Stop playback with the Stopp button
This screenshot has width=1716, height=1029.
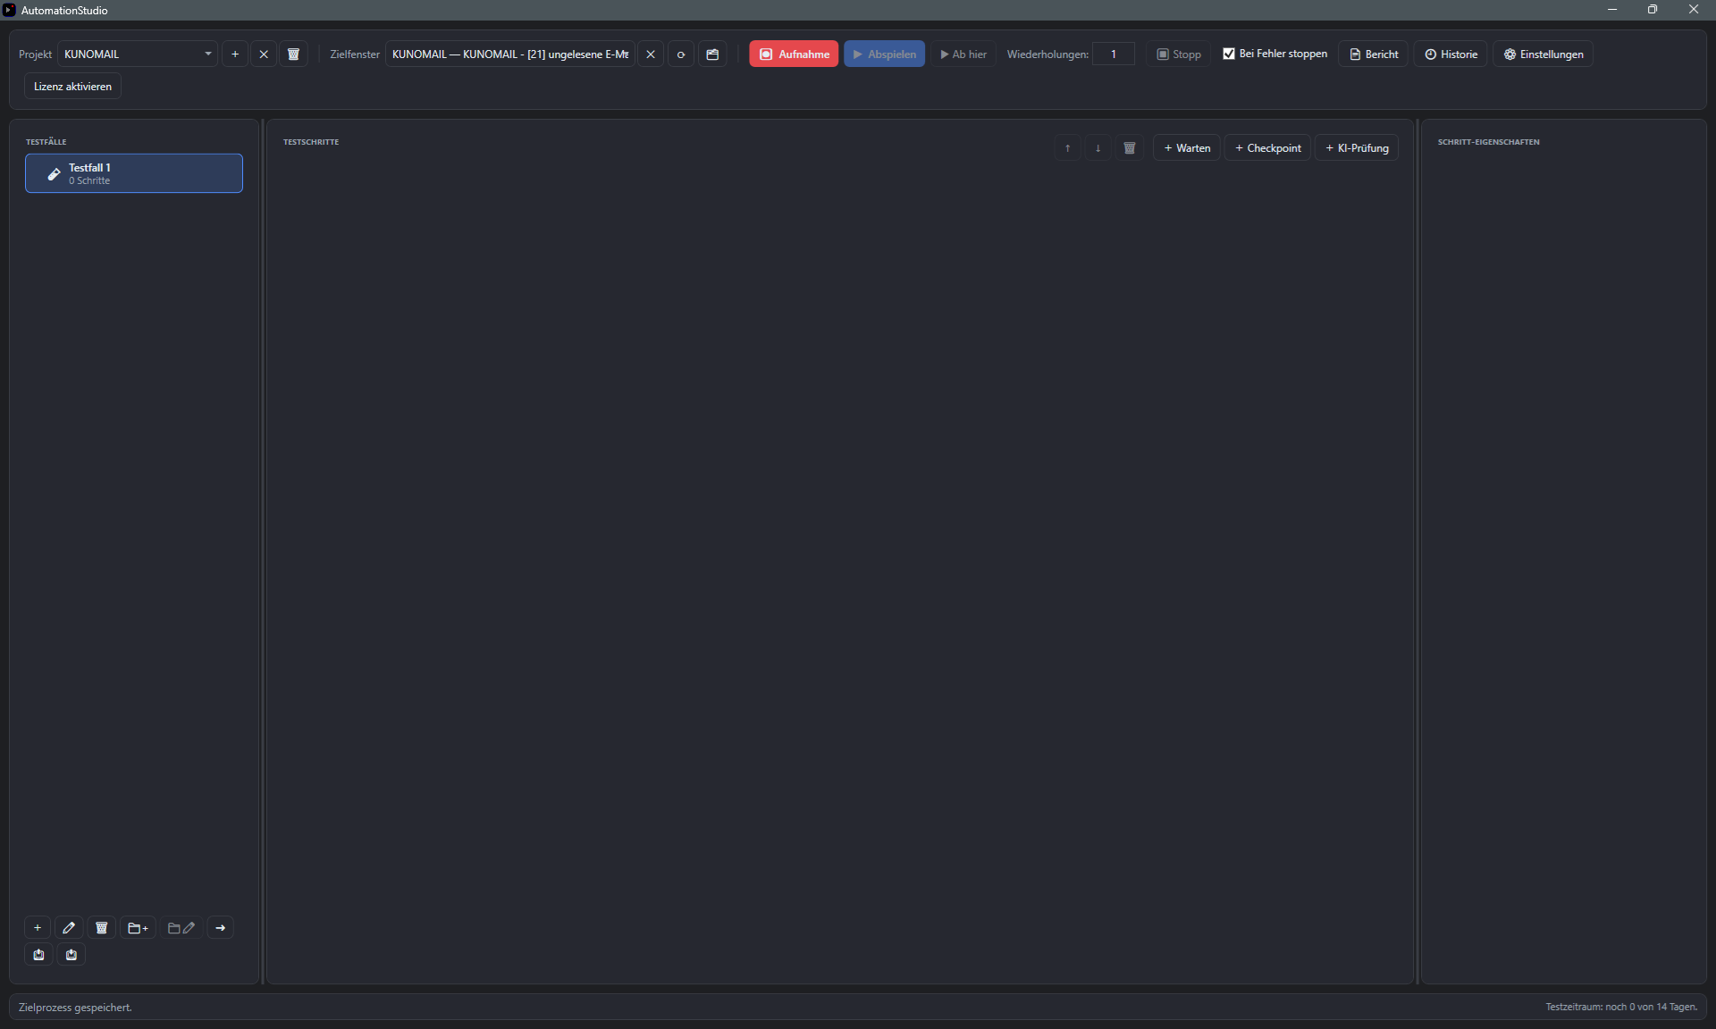pyautogui.click(x=1179, y=54)
